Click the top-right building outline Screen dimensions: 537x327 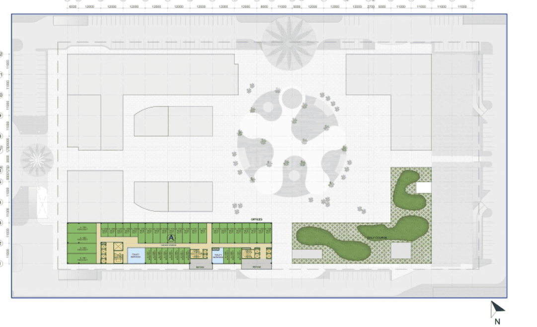[388, 99]
